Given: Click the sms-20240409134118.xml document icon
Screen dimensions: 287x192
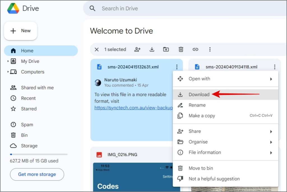Looking at the screenshot, I should click(197, 67).
